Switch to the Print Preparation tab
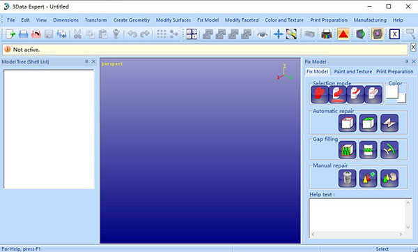This screenshot has width=418, height=252. click(395, 72)
